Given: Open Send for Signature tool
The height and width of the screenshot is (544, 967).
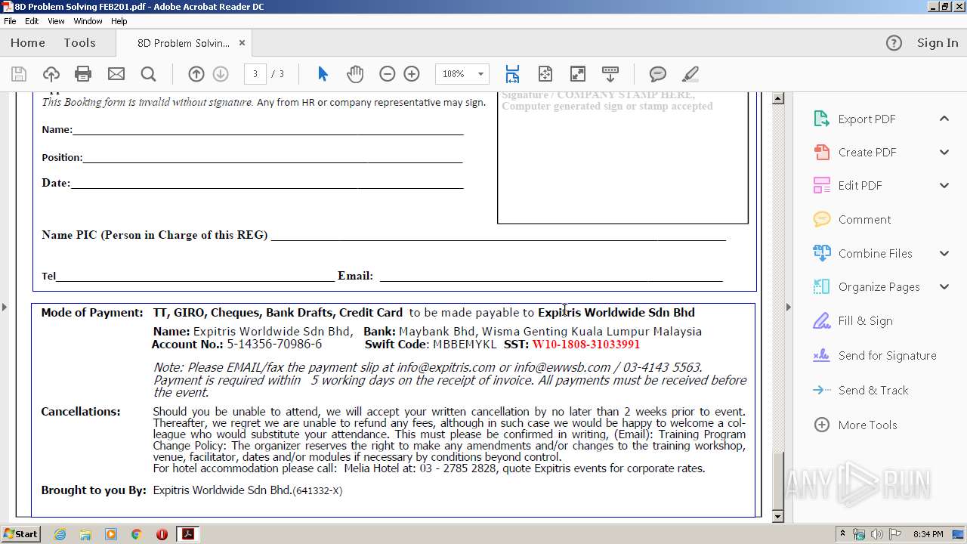Looking at the screenshot, I should click(x=887, y=355).
